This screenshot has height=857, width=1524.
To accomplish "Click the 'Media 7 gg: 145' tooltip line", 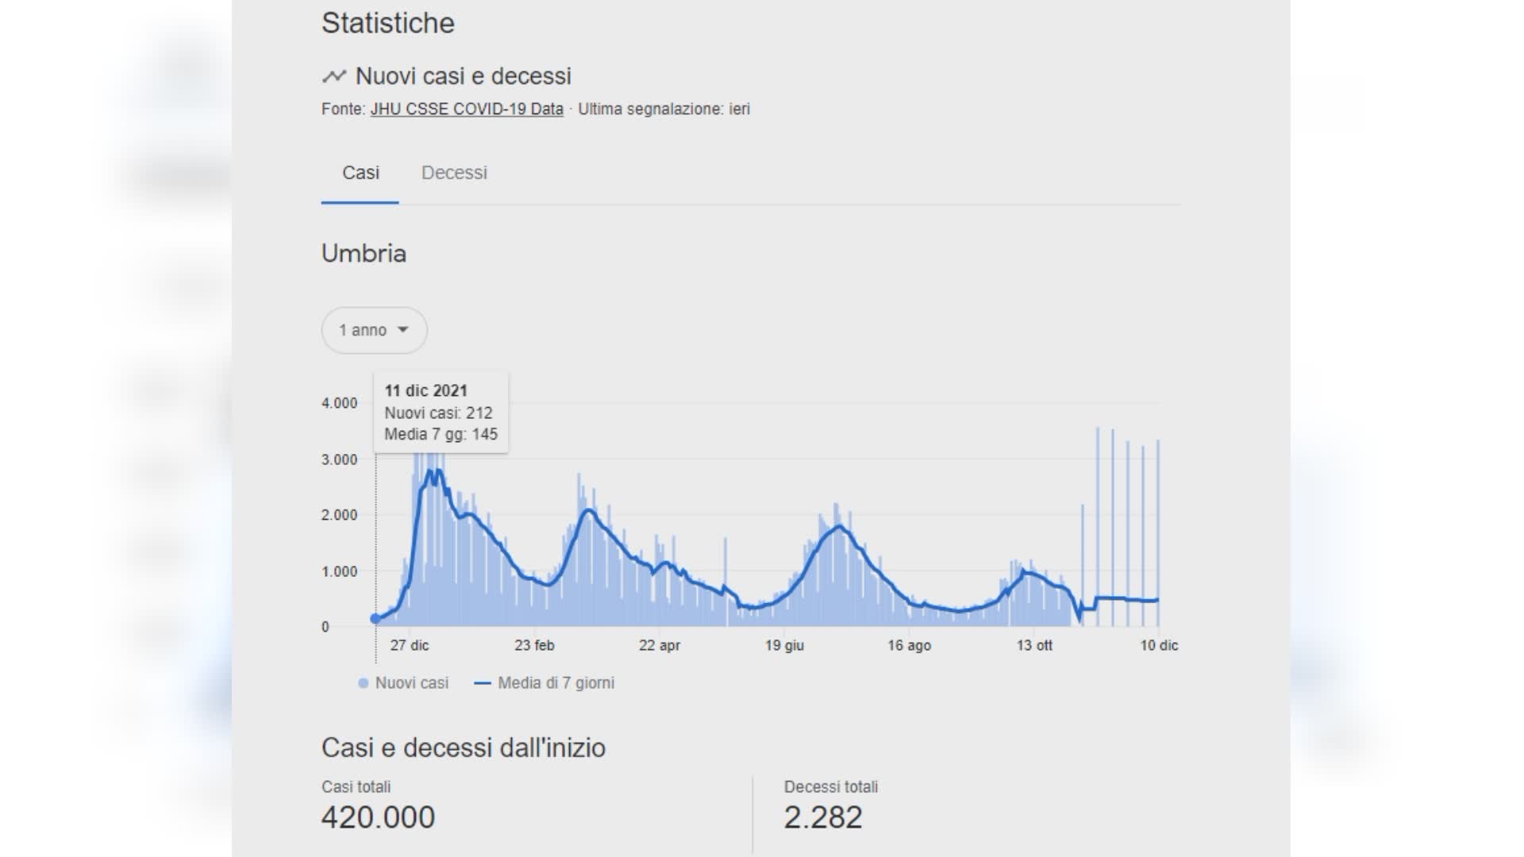I will coord(441,434).
